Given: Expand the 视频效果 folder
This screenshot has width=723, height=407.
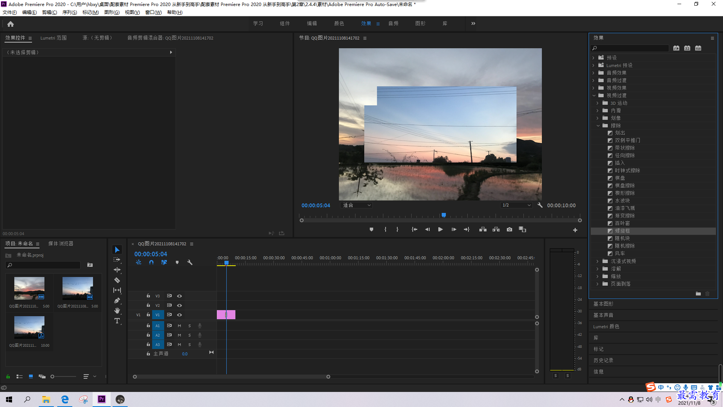Looking at the screenshot, I should coord(593,88).
